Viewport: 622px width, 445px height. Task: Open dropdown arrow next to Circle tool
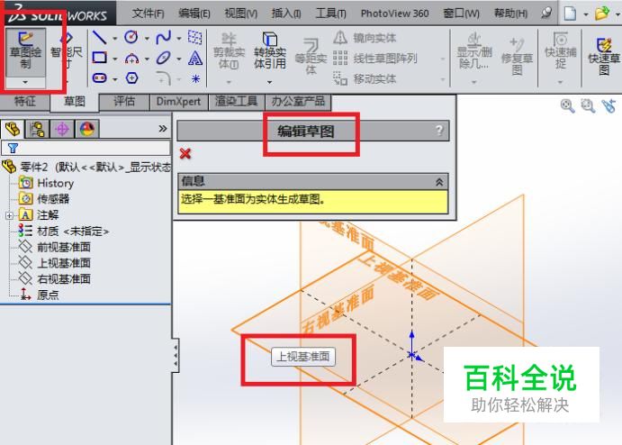coord(147,39)
